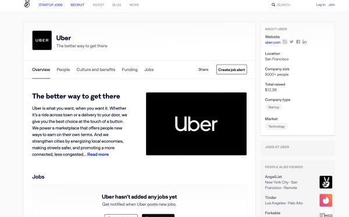Click the Join link

tap(332, 5)
